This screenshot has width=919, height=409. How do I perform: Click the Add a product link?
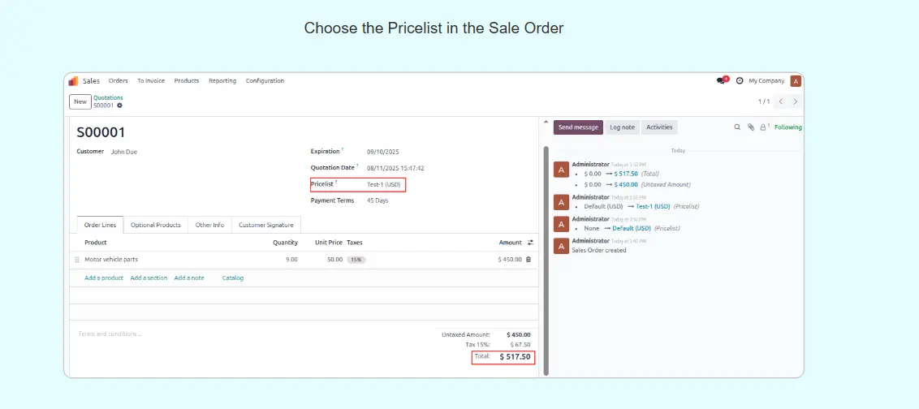click(x=104, y=278)
